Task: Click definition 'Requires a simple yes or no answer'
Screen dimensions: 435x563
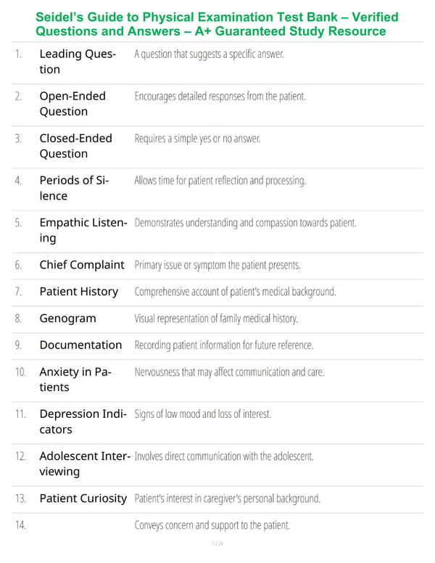Action: tap(197, 139)
